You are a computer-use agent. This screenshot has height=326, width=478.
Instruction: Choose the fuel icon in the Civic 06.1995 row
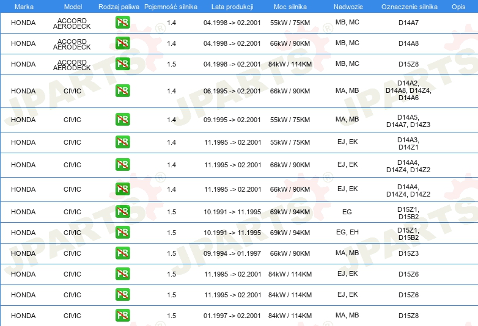point(122,91)
